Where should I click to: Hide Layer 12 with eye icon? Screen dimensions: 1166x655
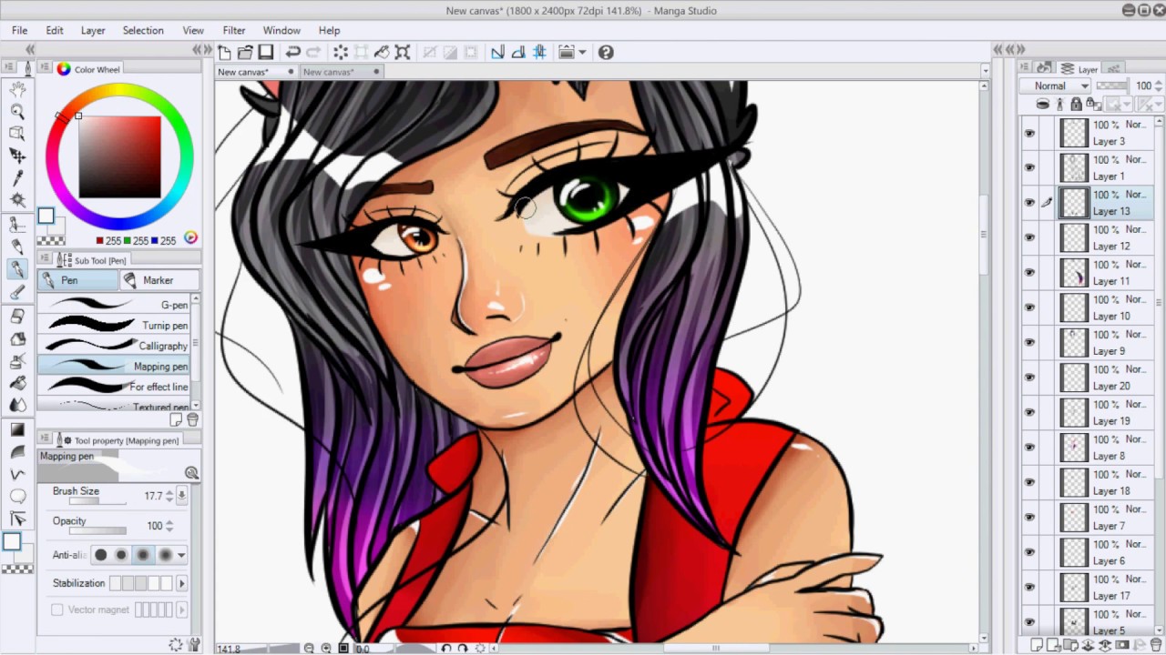click(1029, 237)
